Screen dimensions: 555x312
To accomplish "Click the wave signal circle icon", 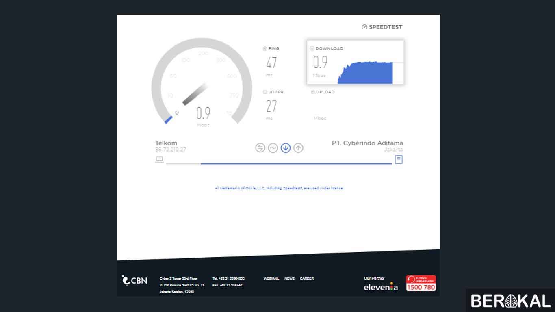I will click(x=273, y=148).
